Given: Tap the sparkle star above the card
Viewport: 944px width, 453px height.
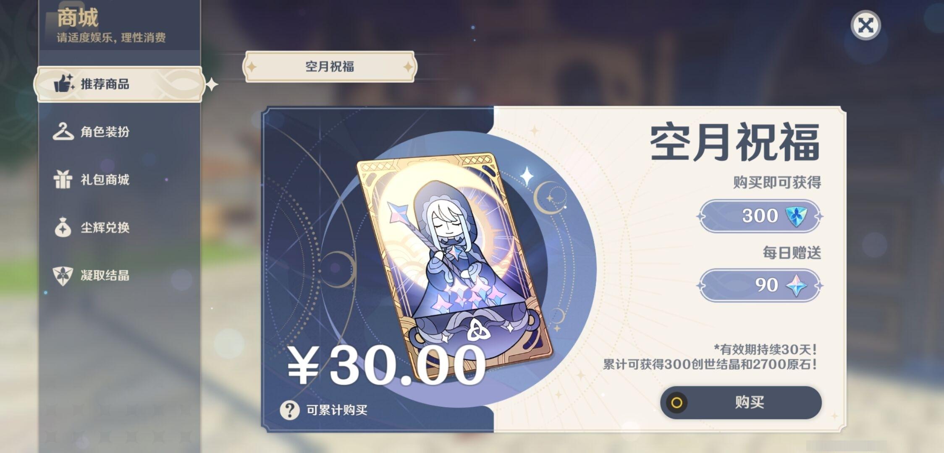Looking at the screenshot, I should pyautogui.click(x=527, y=175).
